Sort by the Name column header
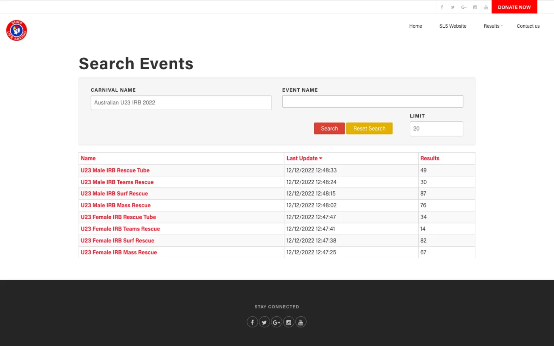This screenshot has height=346, width=554. 88,158
